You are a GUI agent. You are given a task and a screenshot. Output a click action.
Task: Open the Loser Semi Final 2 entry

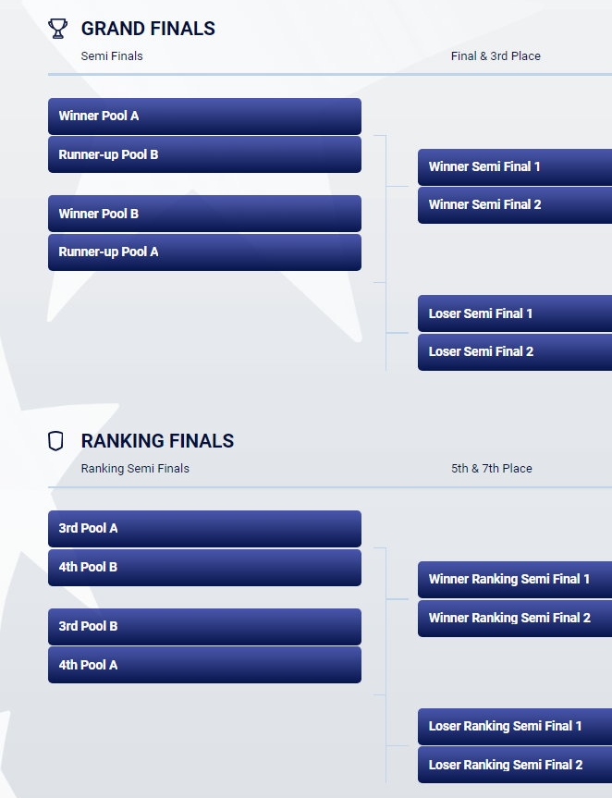[514, 351]
